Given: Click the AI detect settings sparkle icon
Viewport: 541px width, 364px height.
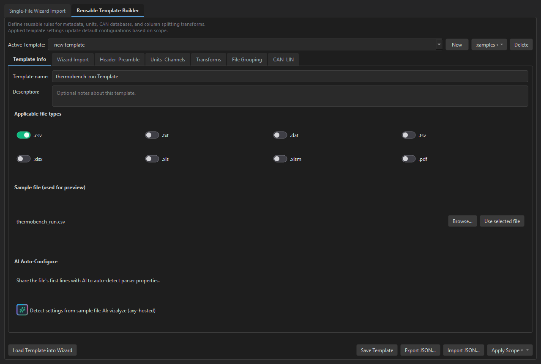Looking at the screenshot, I should click(22, 310).
